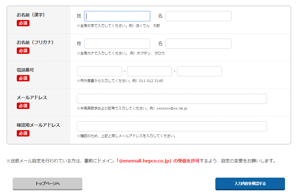
Task: Click the 必須 badge under お名前（フリガナ）
Action: tap(23, 51)
